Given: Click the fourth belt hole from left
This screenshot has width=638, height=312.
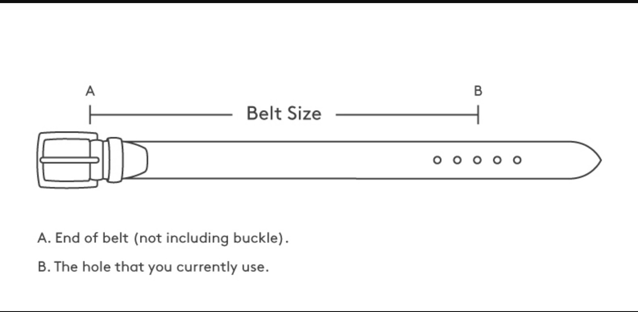Looking at the screenshot, I should click(x=497, y=160).
